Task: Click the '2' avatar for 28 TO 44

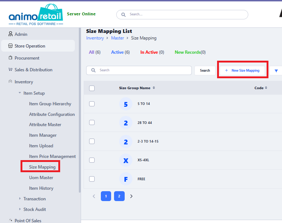Action: pyautogui.click(x=126, y=122)
